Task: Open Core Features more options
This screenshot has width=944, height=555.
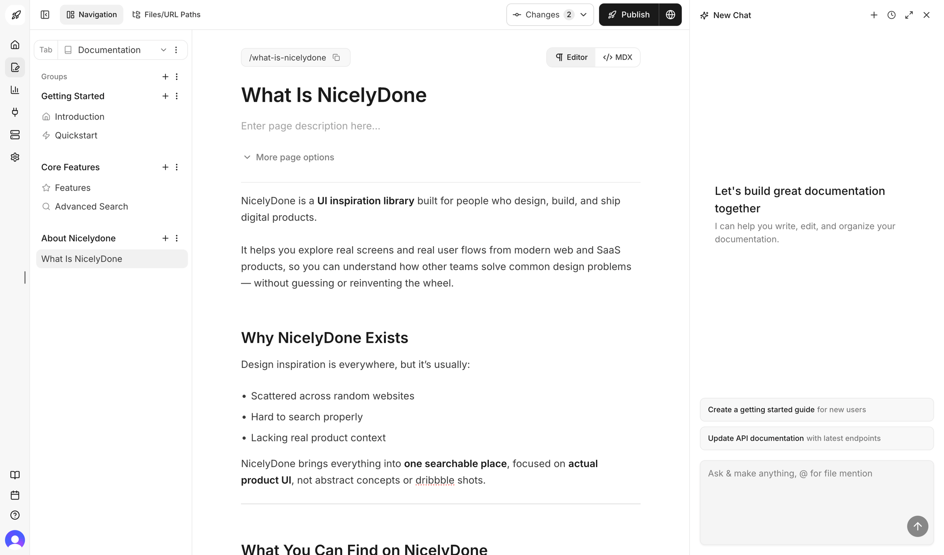Action: click(x=177, y=167)
